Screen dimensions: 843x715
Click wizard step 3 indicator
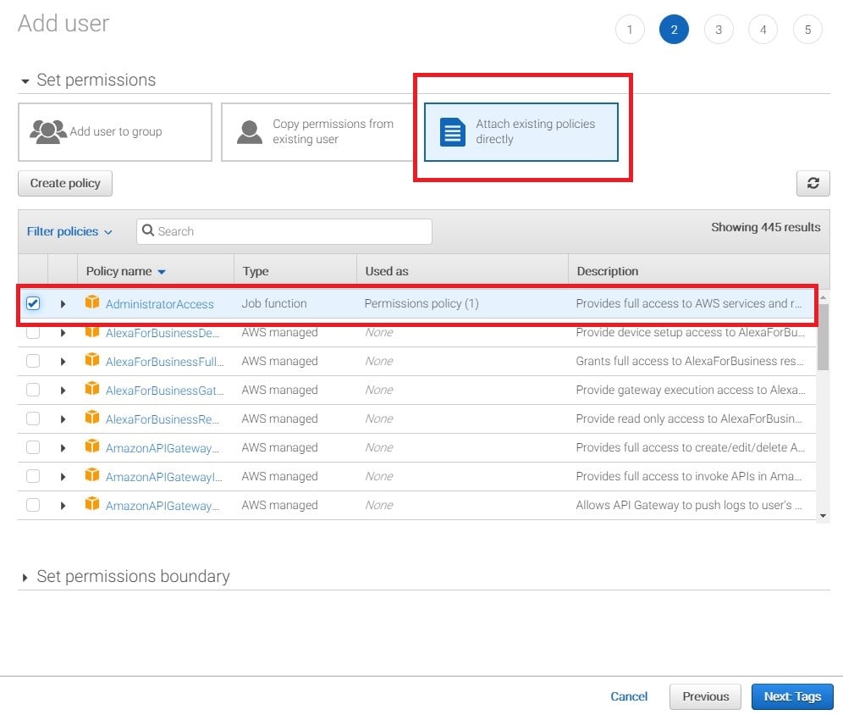pos(719,29)
